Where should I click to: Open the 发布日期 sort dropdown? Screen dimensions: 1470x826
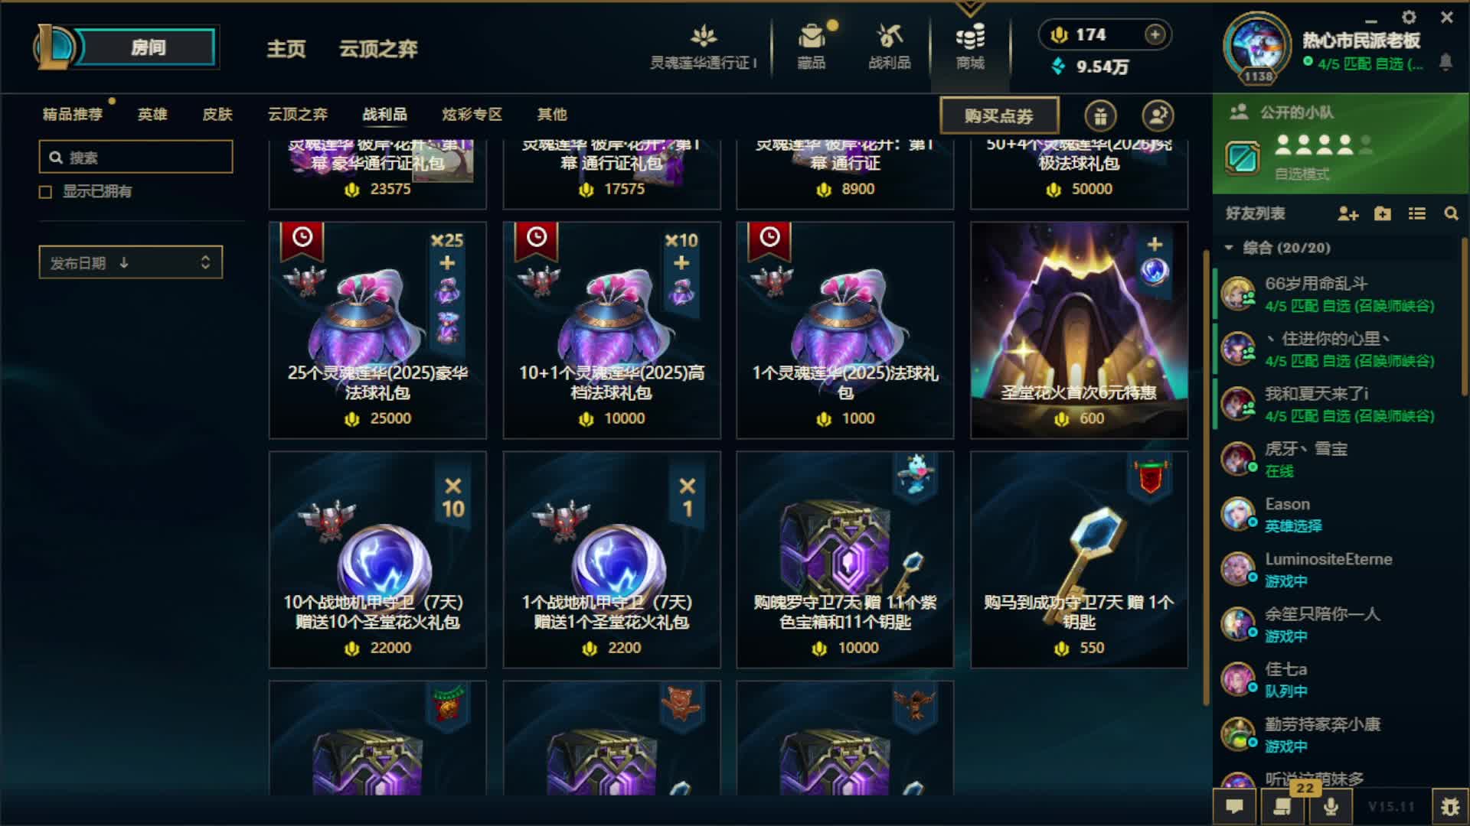pyautogui.click(x=131, y=262)
